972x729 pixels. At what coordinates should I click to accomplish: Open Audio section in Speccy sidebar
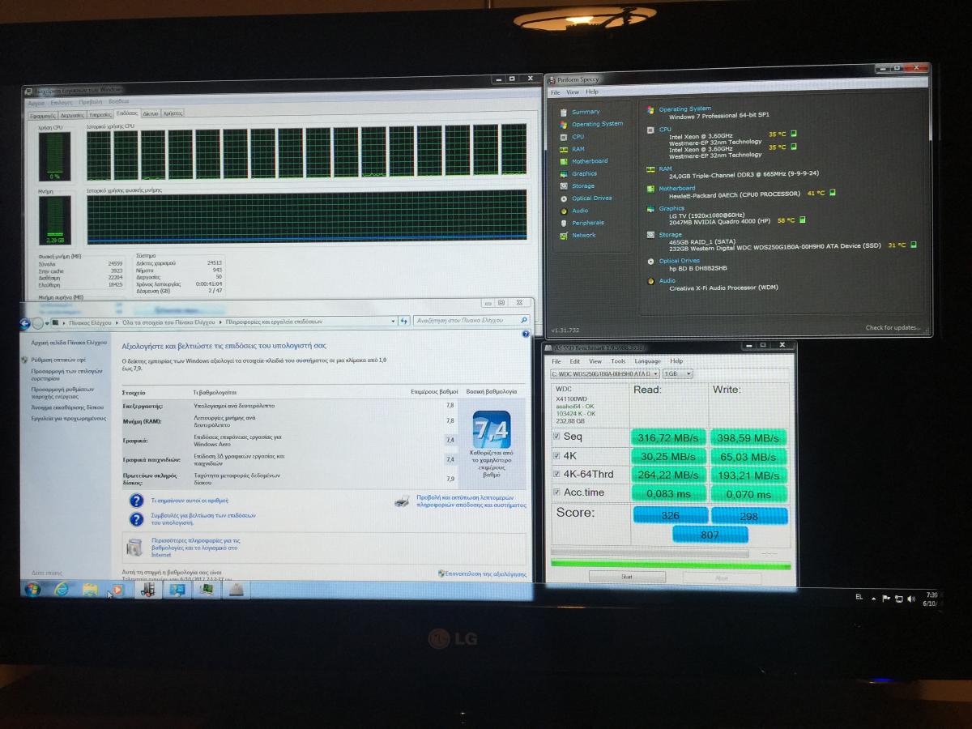click(580, 211)
